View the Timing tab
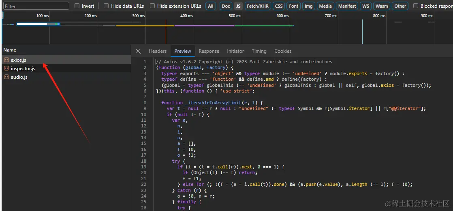Screen dimensions: 453x211 [259, 51]
